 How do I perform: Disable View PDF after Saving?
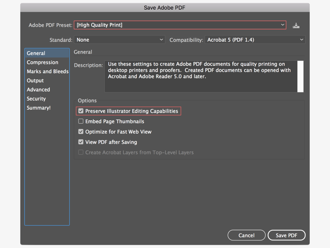pyautogui.click(x=81, y=142)
